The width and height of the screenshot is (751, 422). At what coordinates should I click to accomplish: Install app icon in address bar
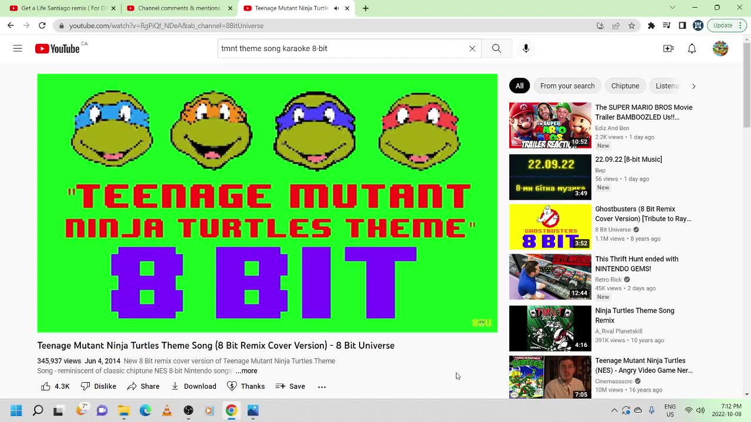pos(600,26)
